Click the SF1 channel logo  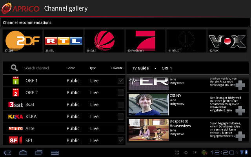[15, 141]
